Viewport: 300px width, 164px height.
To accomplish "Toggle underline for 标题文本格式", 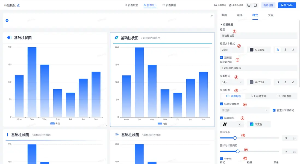I will point(293,50).
